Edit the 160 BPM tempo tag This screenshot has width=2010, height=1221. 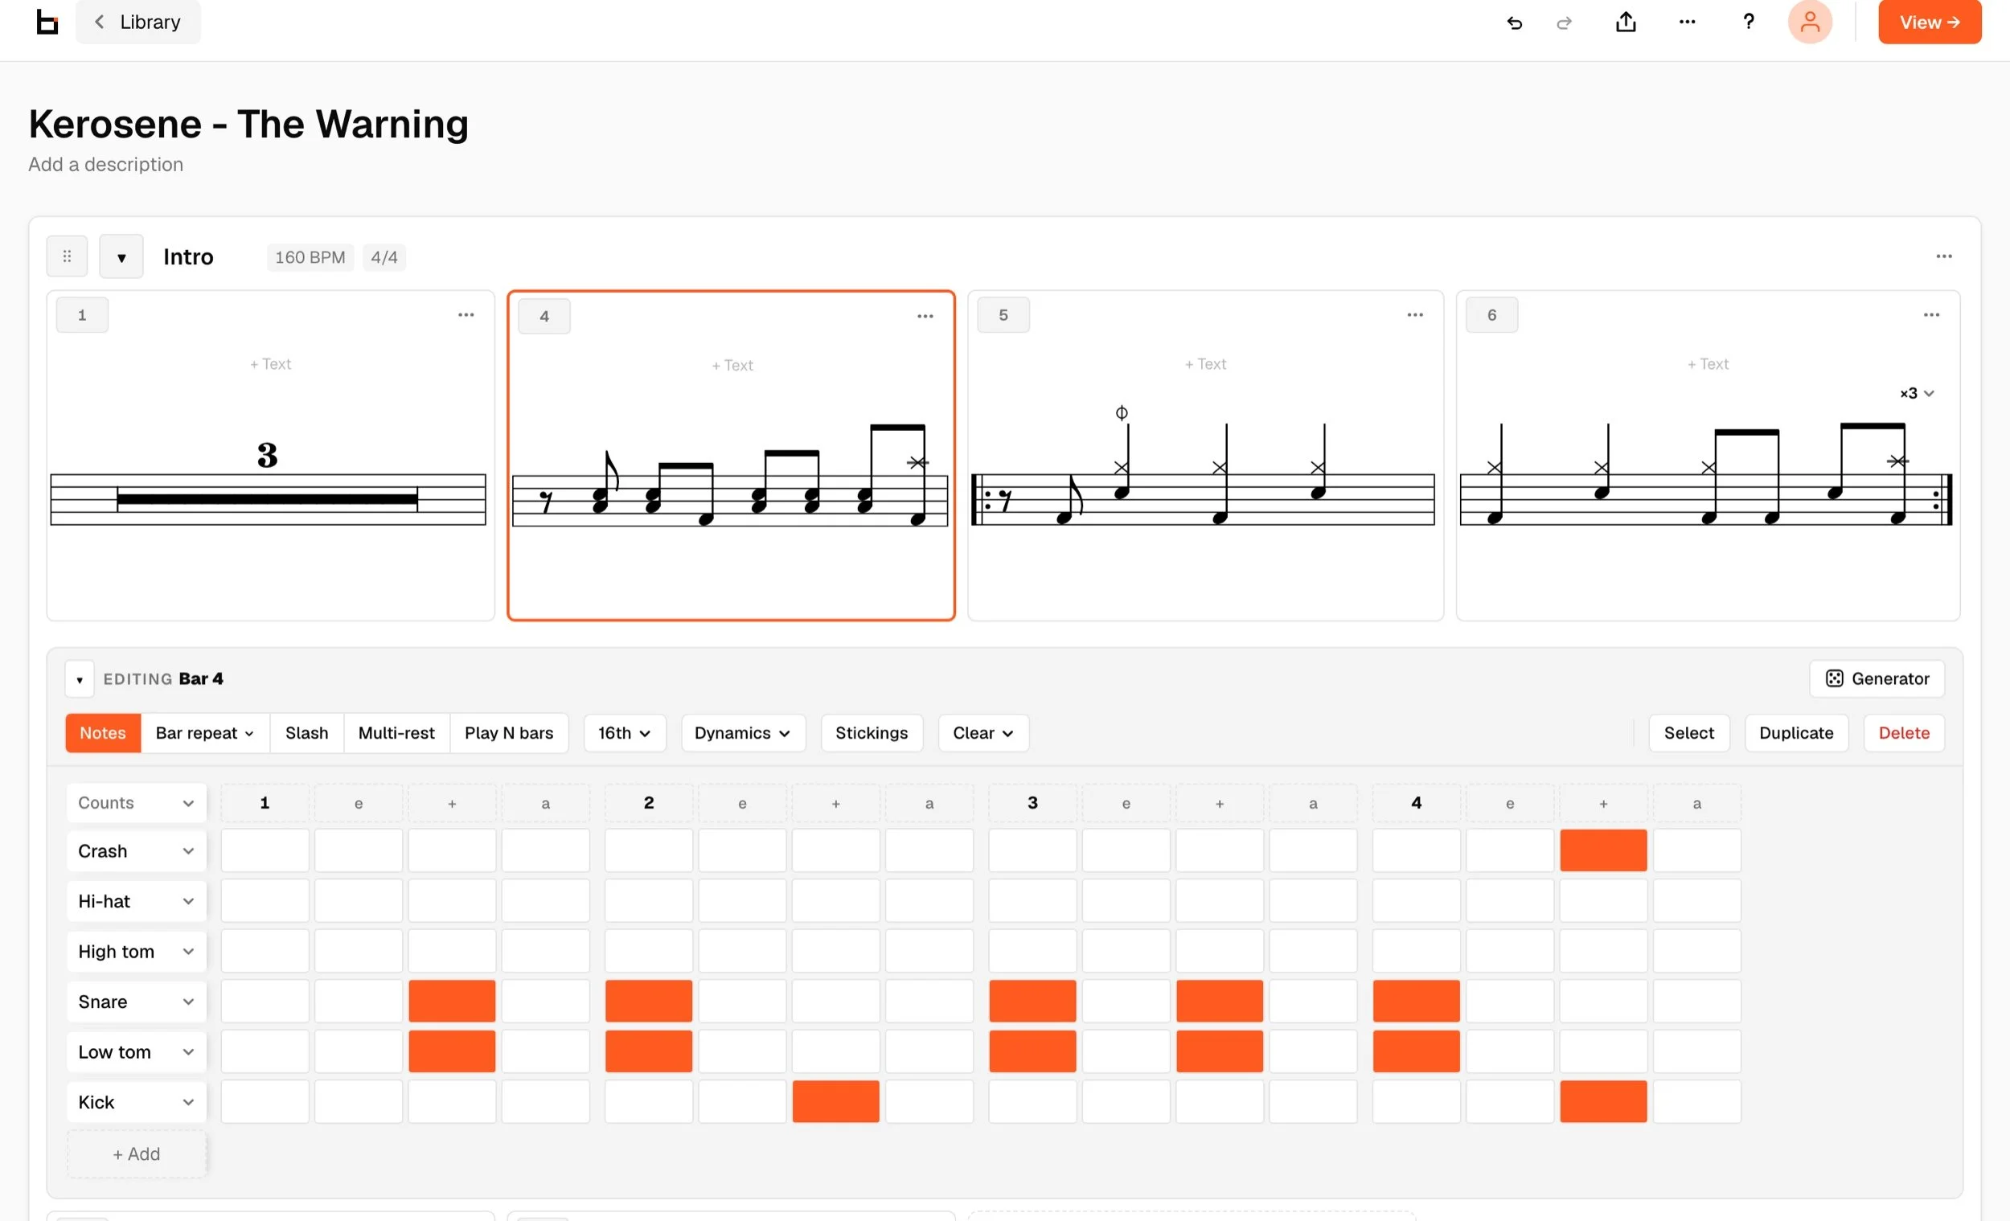310,257
